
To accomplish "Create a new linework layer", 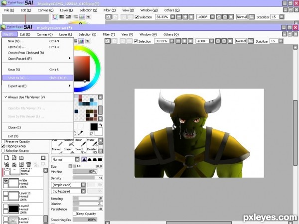I will point(14,158).
